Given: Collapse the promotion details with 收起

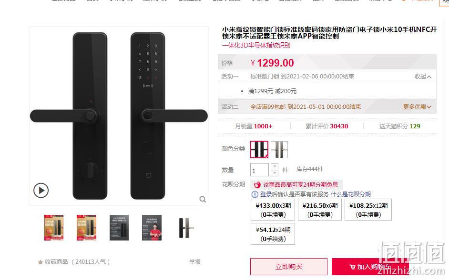Looking at the screenshot, I should [x=423, y=77].
